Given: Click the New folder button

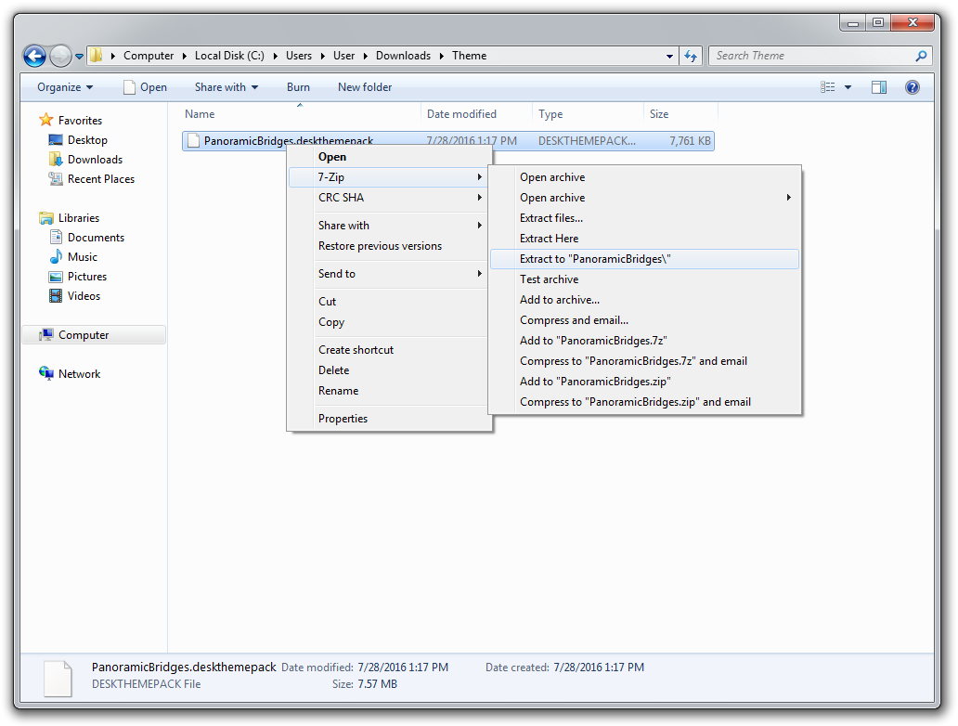Looking at the screenshot, I should pos(364,86).
